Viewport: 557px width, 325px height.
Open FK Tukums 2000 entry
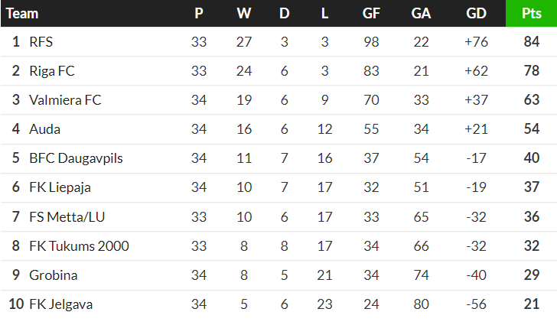coord(79,246)
